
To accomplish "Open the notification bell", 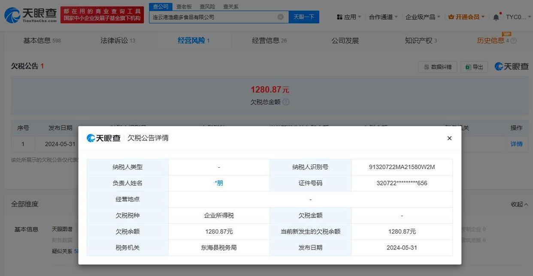I will point(496,17).
